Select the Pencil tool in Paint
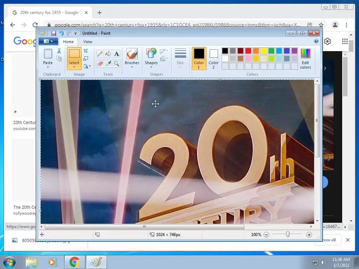Viewport: 359px width, 269px height. 100,54
